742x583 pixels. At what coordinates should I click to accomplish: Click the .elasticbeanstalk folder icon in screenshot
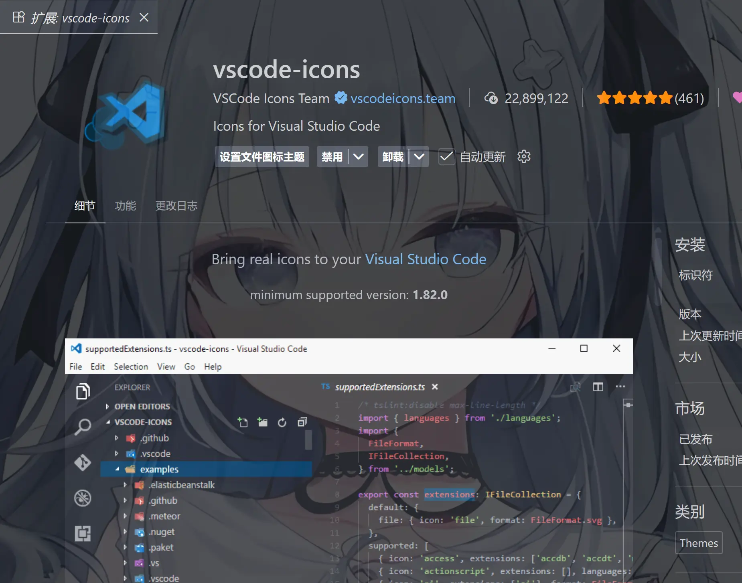(139, 485)
